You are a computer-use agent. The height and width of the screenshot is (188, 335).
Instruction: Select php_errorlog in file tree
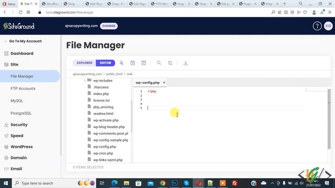[103, 107]
